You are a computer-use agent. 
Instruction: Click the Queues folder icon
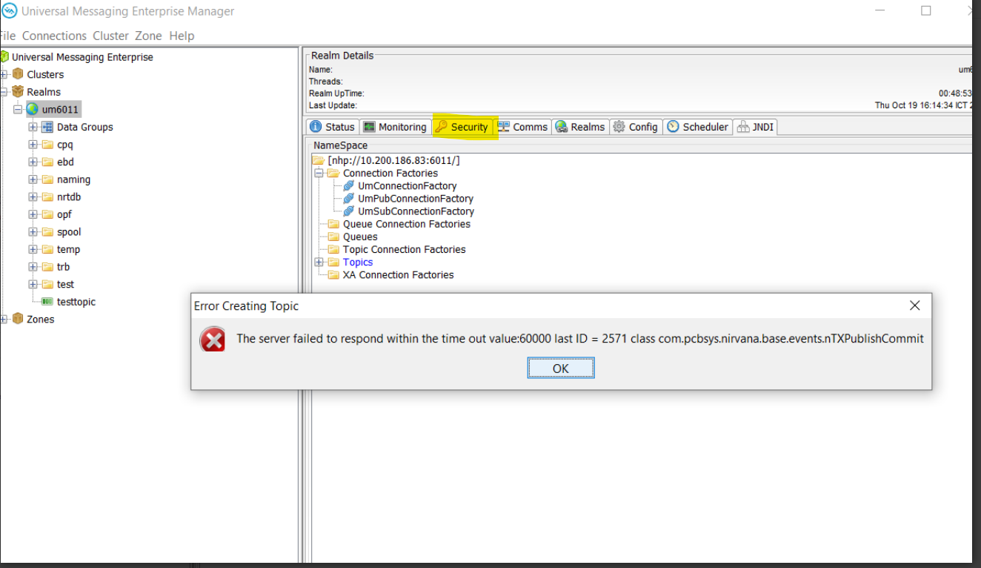pos(333,237)
